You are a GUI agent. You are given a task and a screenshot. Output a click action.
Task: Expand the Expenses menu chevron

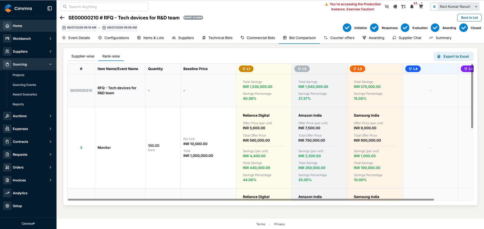pyautogui.click(x=50, y=129)
